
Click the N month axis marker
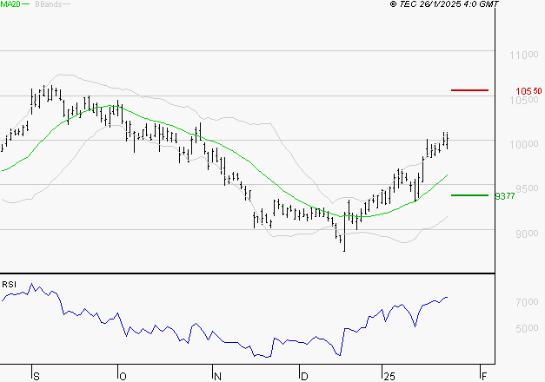[x=217, y=377]
